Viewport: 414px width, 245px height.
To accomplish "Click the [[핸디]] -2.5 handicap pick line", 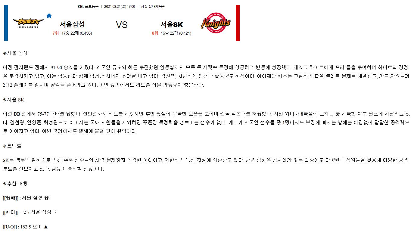I will point(30,212).
